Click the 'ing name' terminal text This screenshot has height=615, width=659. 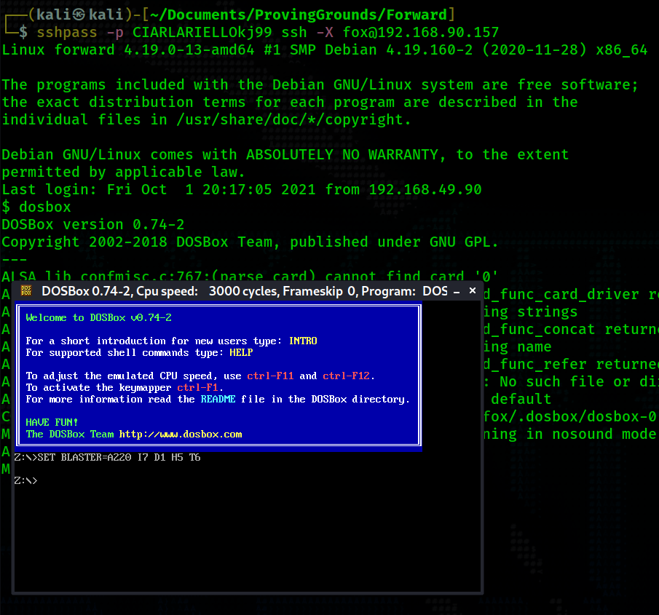[x=517, y=347]
